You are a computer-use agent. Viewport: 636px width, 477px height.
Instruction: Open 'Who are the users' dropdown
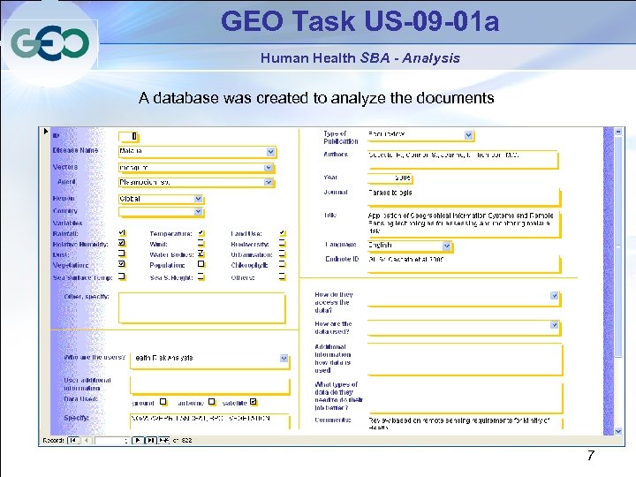284,358
